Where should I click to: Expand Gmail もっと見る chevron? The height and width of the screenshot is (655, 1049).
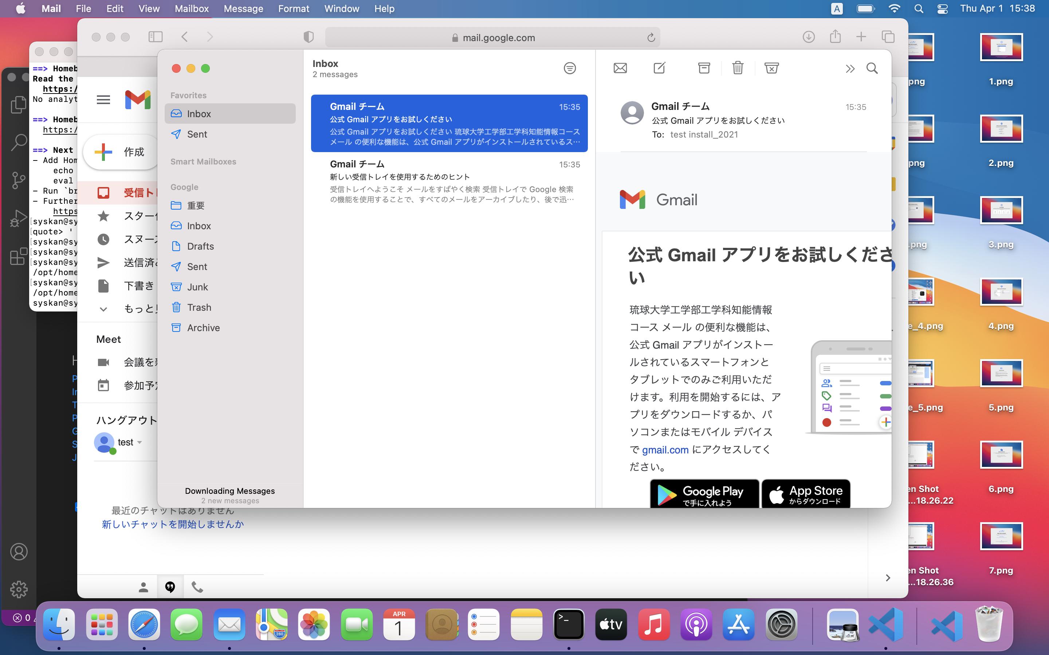click(x=103, y=309)
